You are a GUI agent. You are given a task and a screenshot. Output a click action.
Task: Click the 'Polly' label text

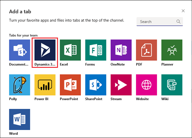[13, 99]
